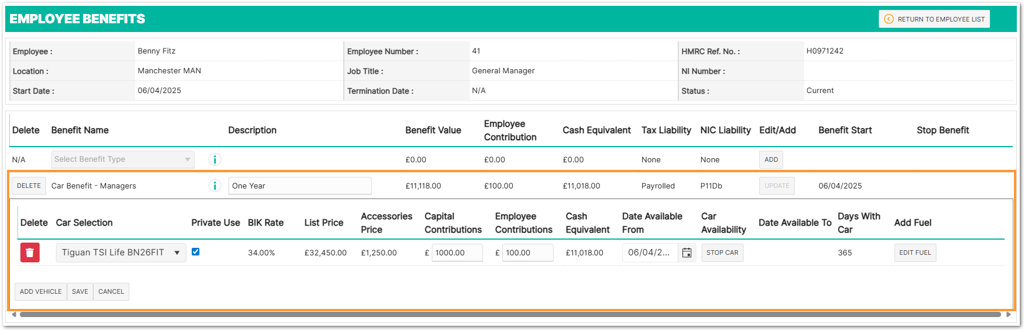The image size is (1025, 331).
Task: Click the Return to Employee List button
Action: [x=934, y=19]
